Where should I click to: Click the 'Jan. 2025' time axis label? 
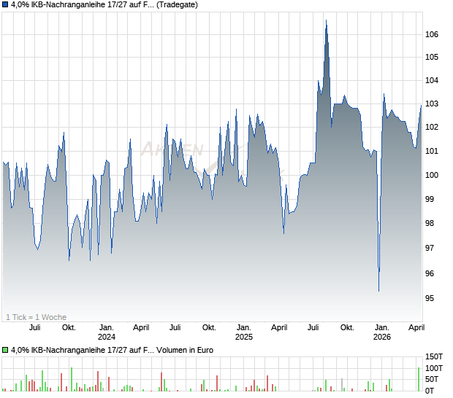pos(244,332)
